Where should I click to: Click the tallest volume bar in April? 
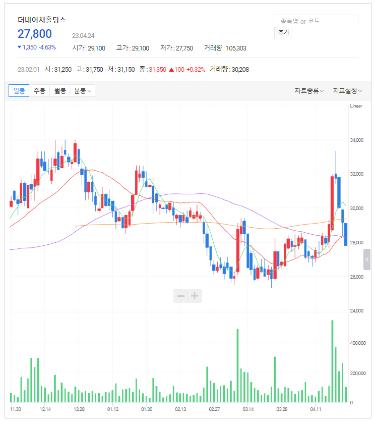(x=332, y=361)
